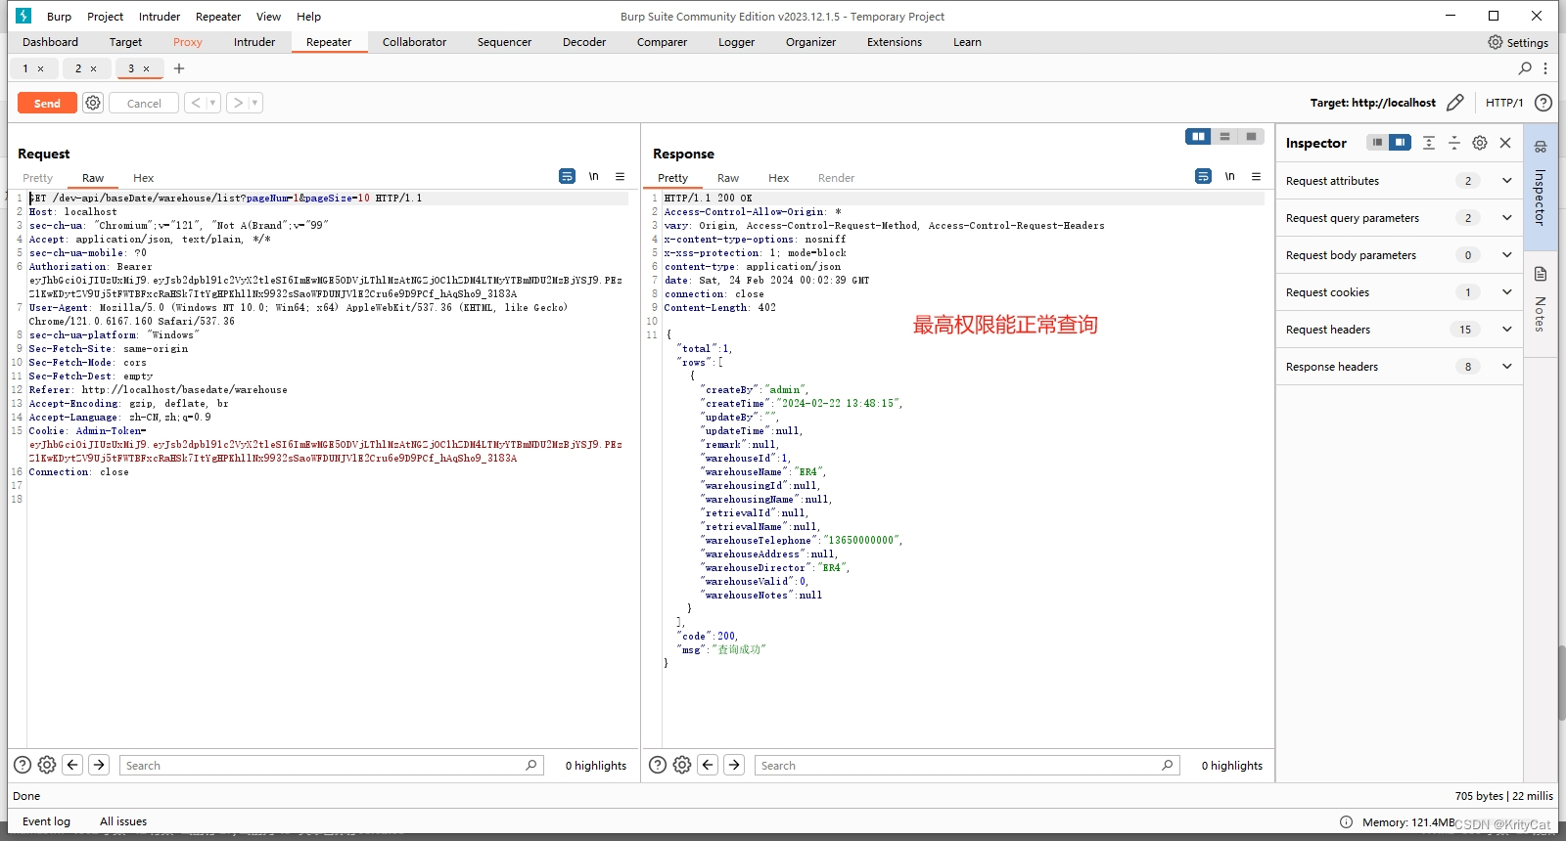Switch Response view to Render
The height and width of the screenshot is (841, 1566).
point(836,178)
